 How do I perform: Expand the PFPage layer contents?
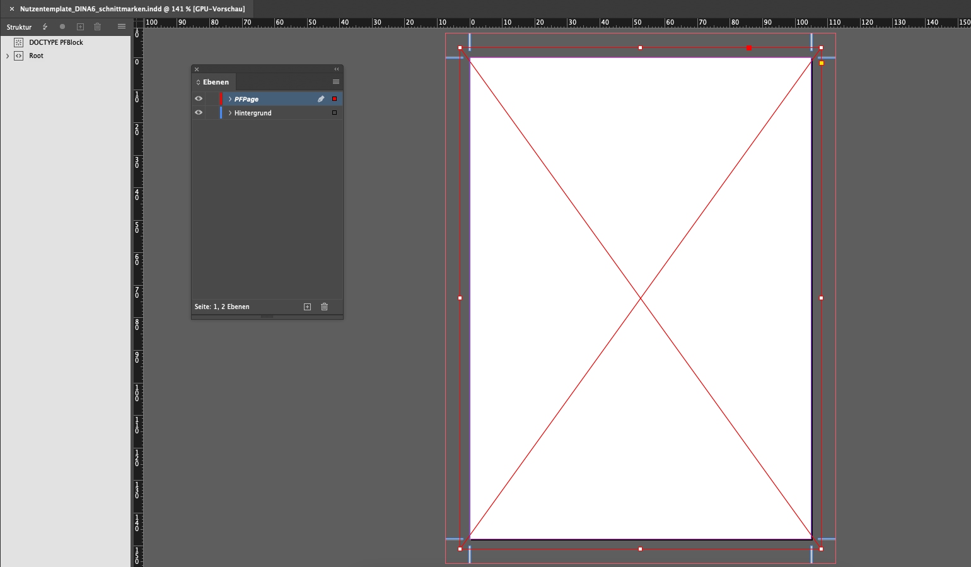click(x=230, y=99)
